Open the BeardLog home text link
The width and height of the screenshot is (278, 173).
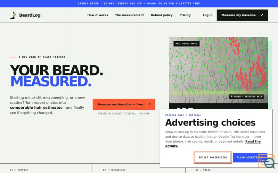tap(30, 15)
